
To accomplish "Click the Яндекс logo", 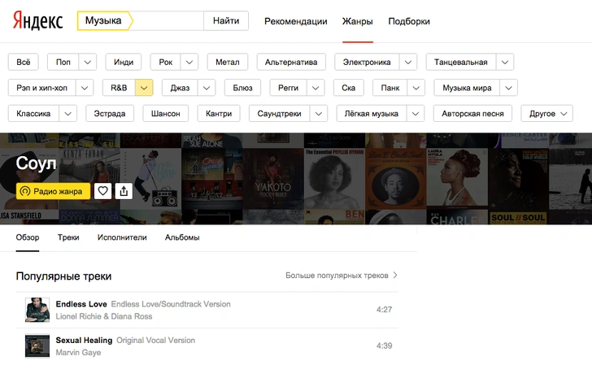I will (37, 20).
